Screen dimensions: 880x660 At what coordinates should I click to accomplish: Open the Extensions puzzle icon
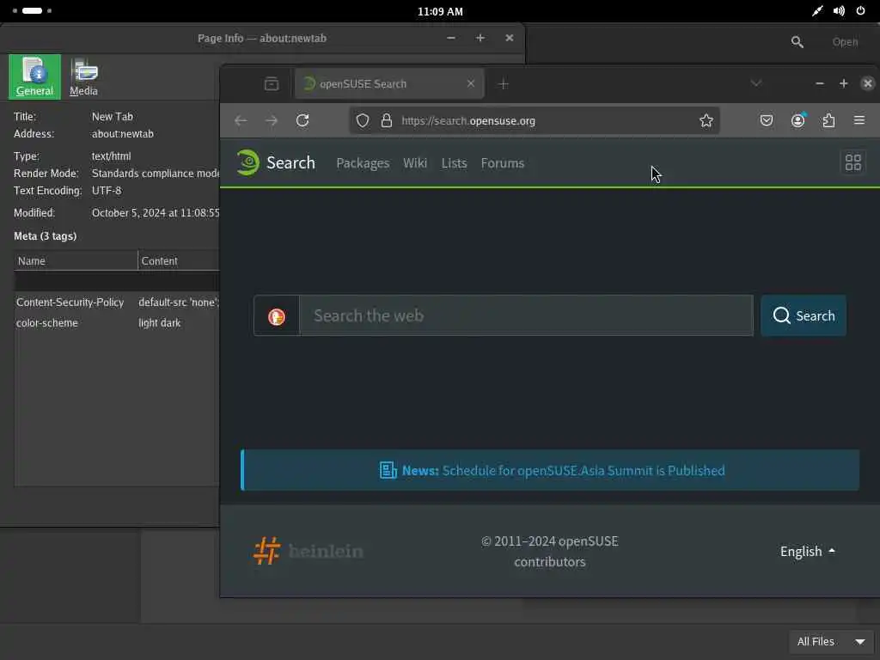(828, 120)
